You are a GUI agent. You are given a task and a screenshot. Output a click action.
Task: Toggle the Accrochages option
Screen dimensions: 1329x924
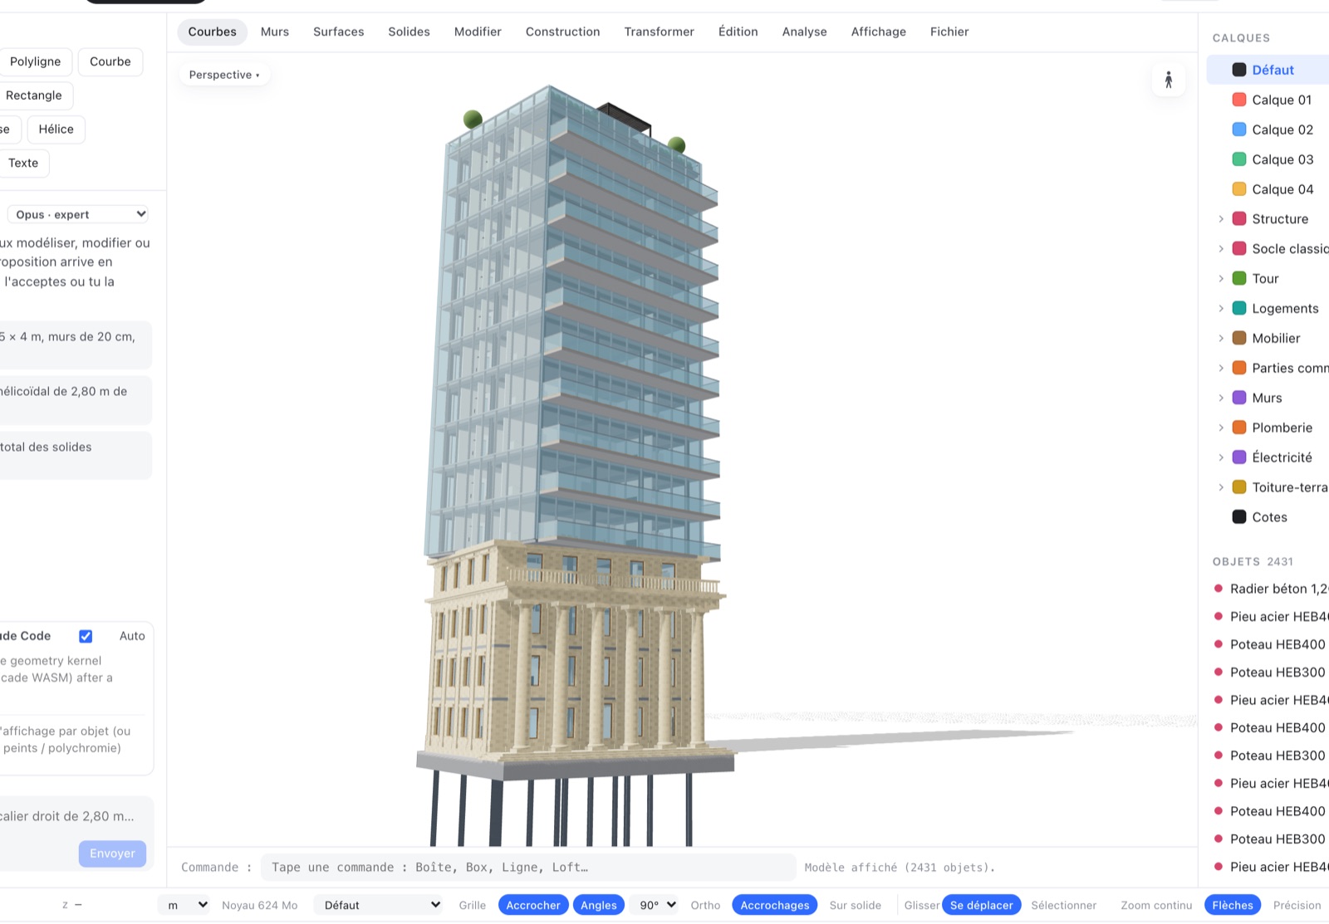[x=774, y=905]
